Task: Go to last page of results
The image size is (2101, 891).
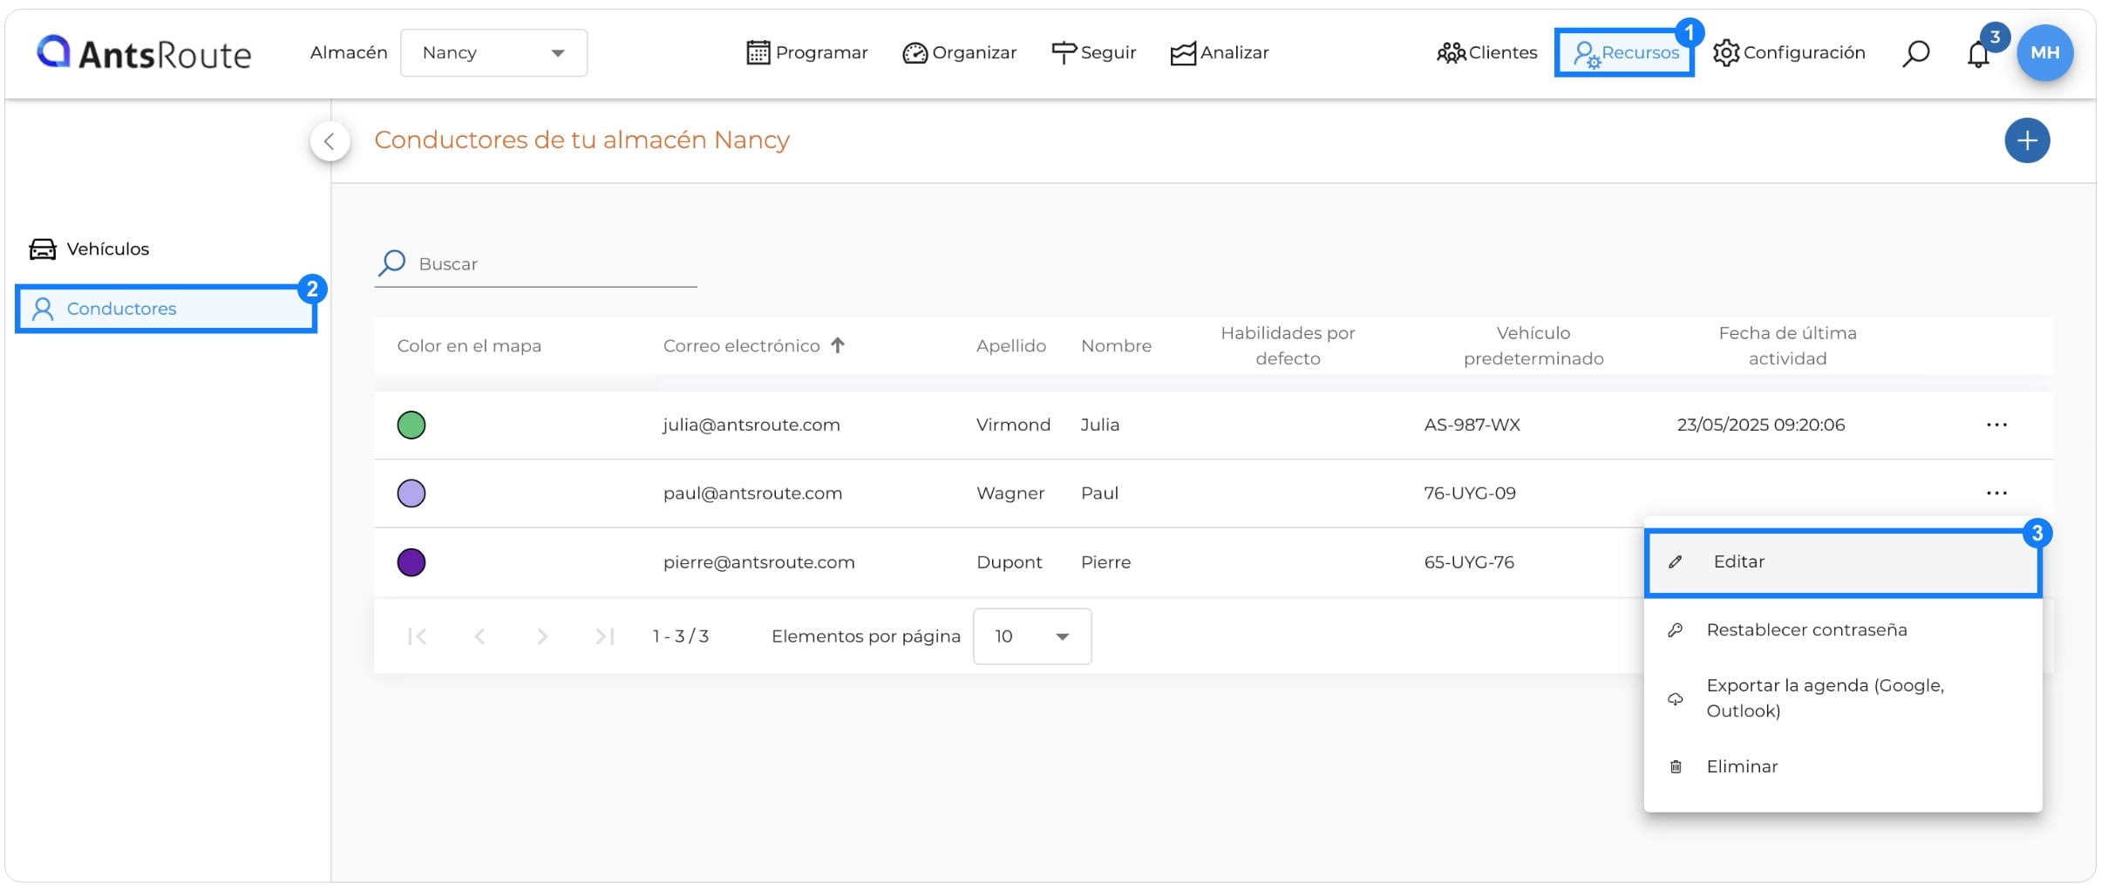Action: [605, 636]
